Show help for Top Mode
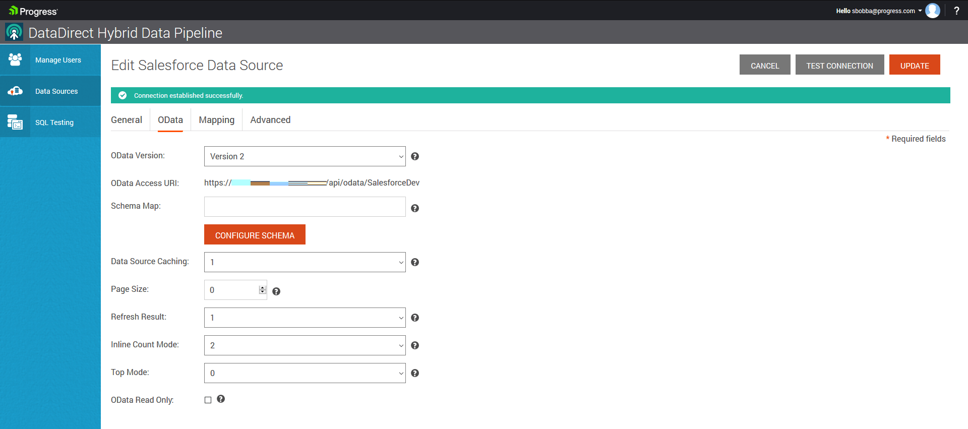Screen dimensions: 968x429 pyautogui.click(x=415, y=373)
